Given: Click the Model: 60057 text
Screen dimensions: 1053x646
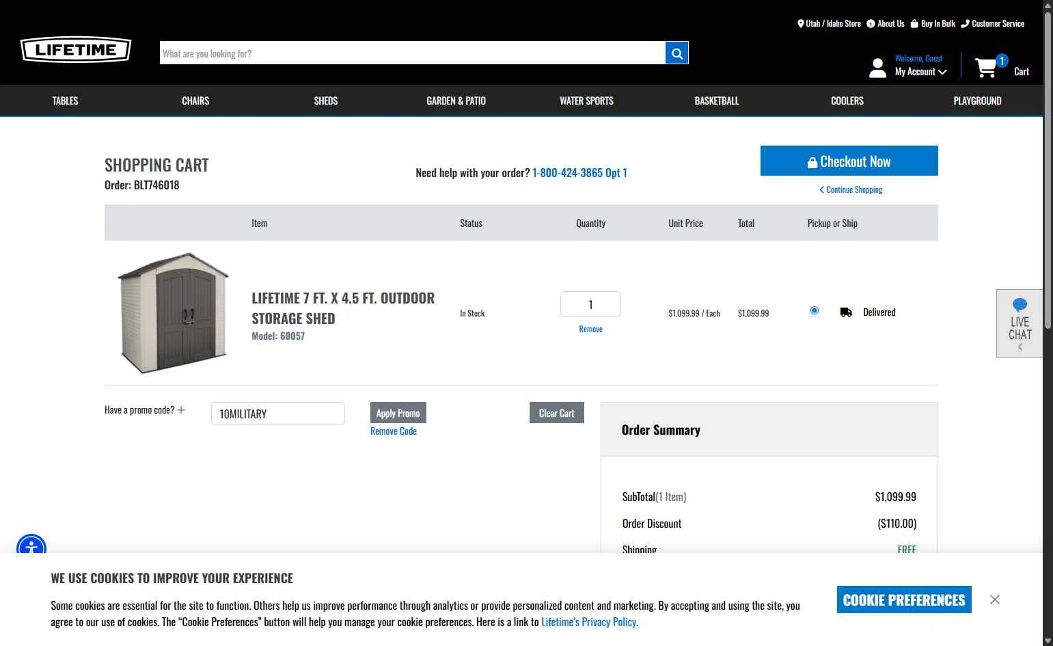Looking at the screenshot, I should point(278,336).
